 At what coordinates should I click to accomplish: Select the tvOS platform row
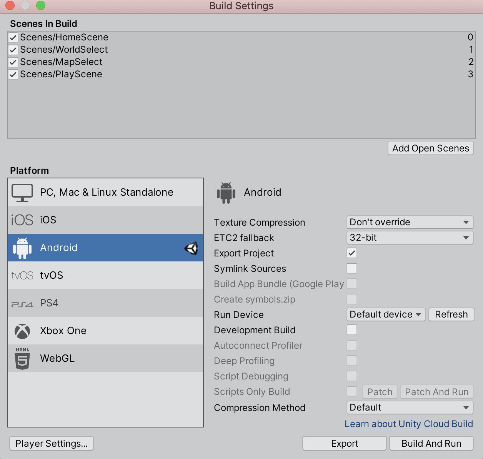coord(105,275)
